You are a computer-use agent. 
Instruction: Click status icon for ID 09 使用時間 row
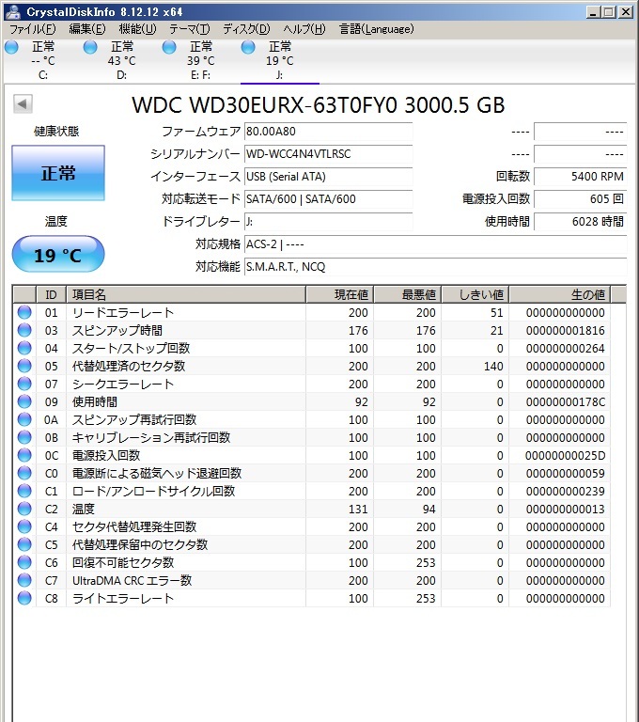[x=24, y=401]
